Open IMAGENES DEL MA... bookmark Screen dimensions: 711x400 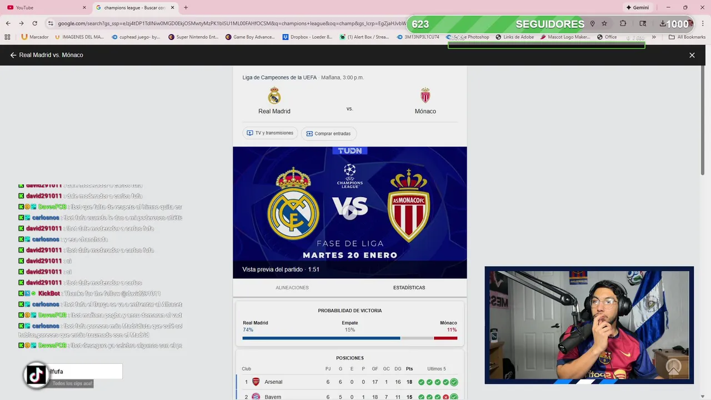coord(79,37)
